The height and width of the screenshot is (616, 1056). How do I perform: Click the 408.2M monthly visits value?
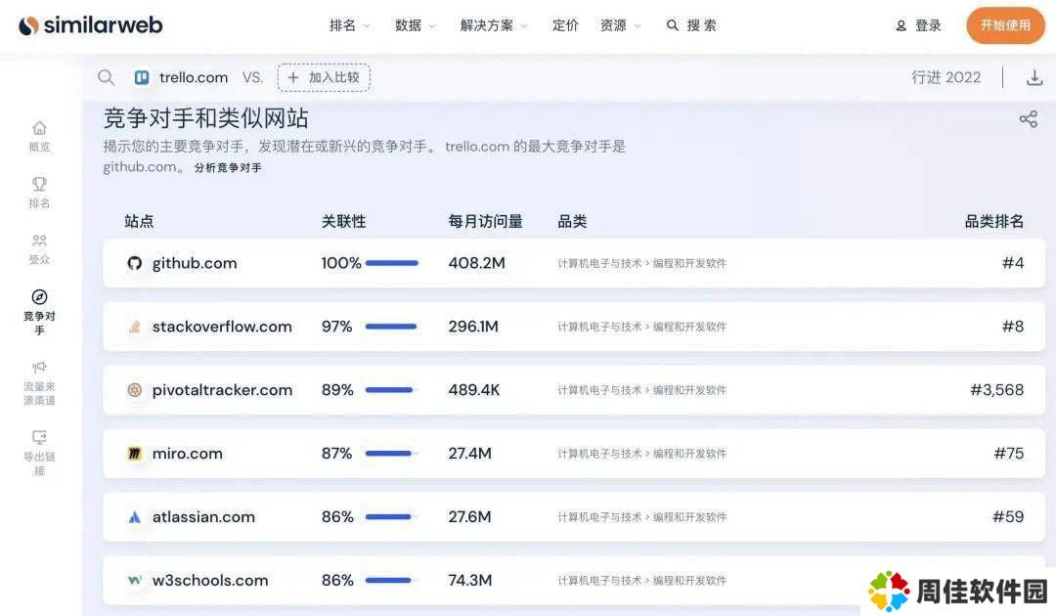coord(477,263)
